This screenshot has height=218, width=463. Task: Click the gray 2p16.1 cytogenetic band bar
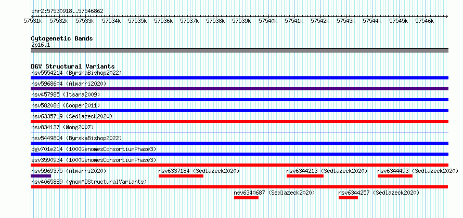239,50
